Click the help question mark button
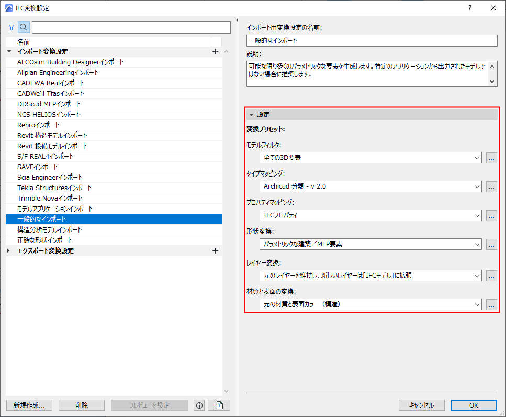This screenshot has width=506, height=417. [x=470, y=8]
